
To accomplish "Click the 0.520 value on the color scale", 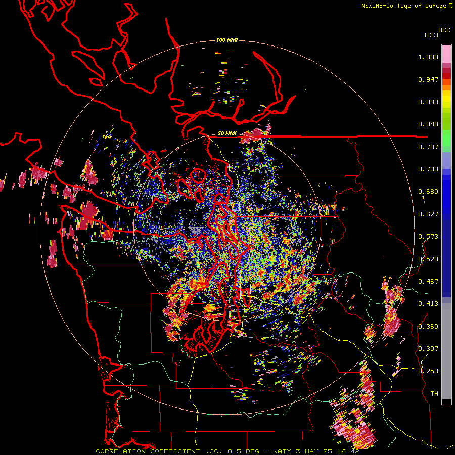I will (x=428, y=259).
